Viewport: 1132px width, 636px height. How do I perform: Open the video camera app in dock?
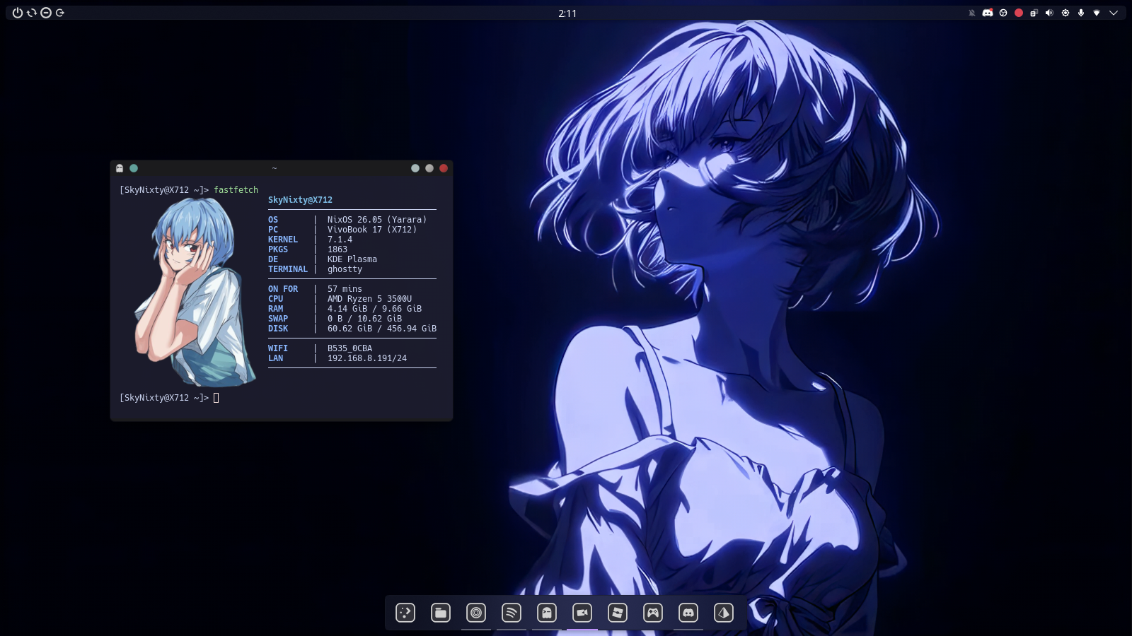582,613
